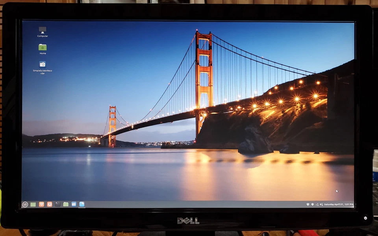Click the date 'Saturday April 27' on the panel
This screenshot has width=378, height=236.
click(333, 204)
